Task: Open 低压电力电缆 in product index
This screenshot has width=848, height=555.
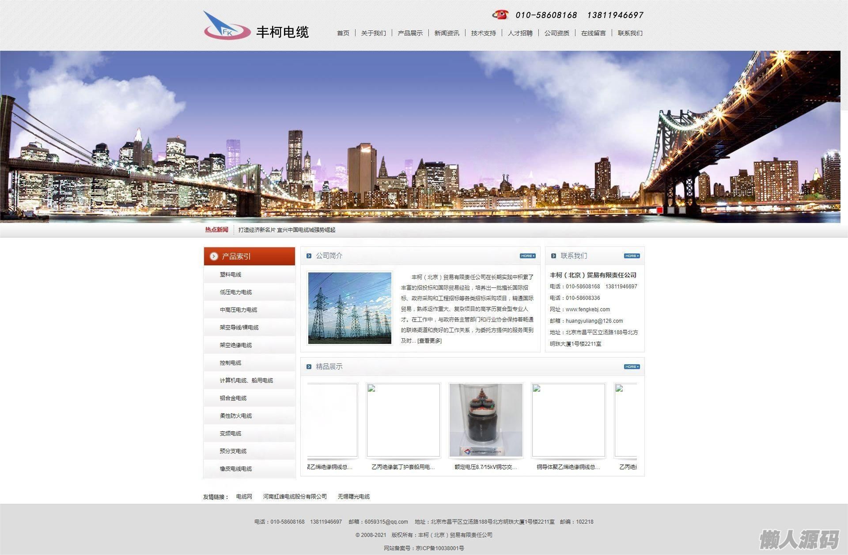Action: coord(236,292)
